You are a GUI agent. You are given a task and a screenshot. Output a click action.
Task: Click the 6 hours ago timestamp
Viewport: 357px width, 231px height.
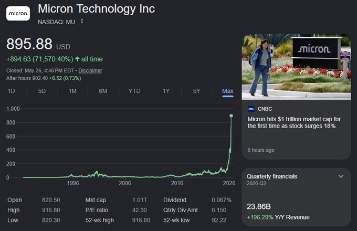[261, 150]
